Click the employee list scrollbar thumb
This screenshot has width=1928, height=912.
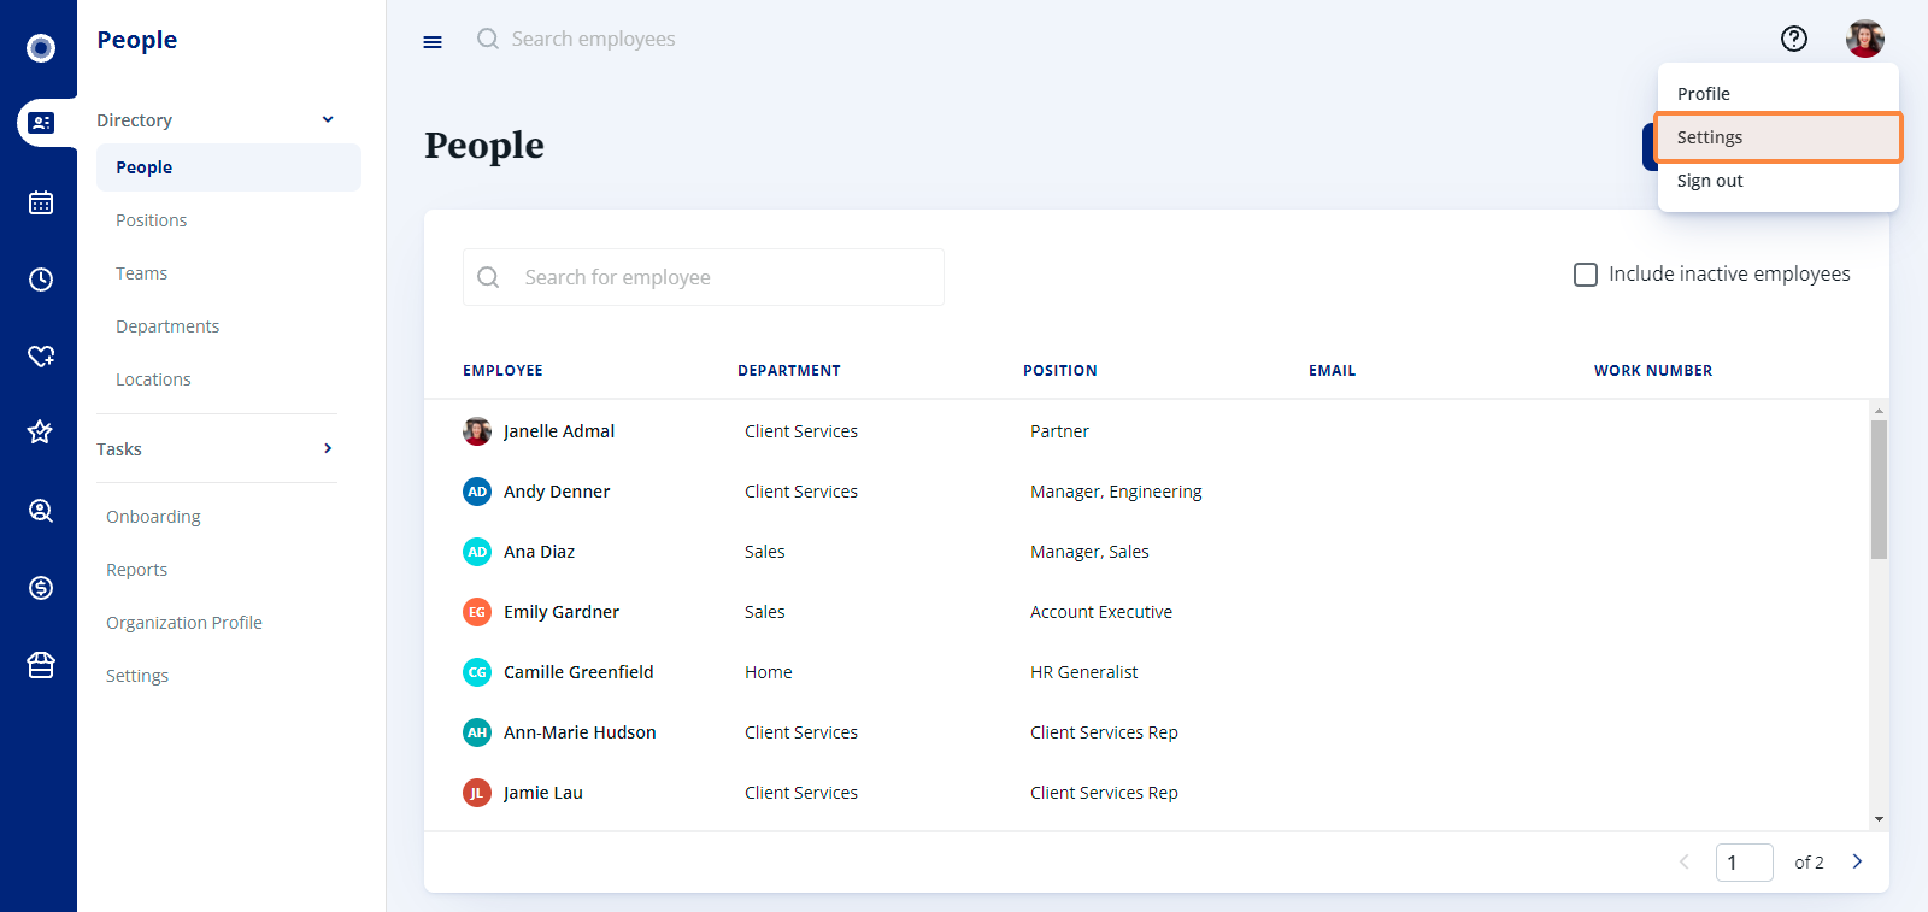coord(1878,489)
